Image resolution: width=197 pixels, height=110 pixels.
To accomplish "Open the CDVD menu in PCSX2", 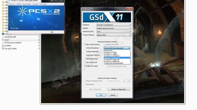I will coord(18,4).
